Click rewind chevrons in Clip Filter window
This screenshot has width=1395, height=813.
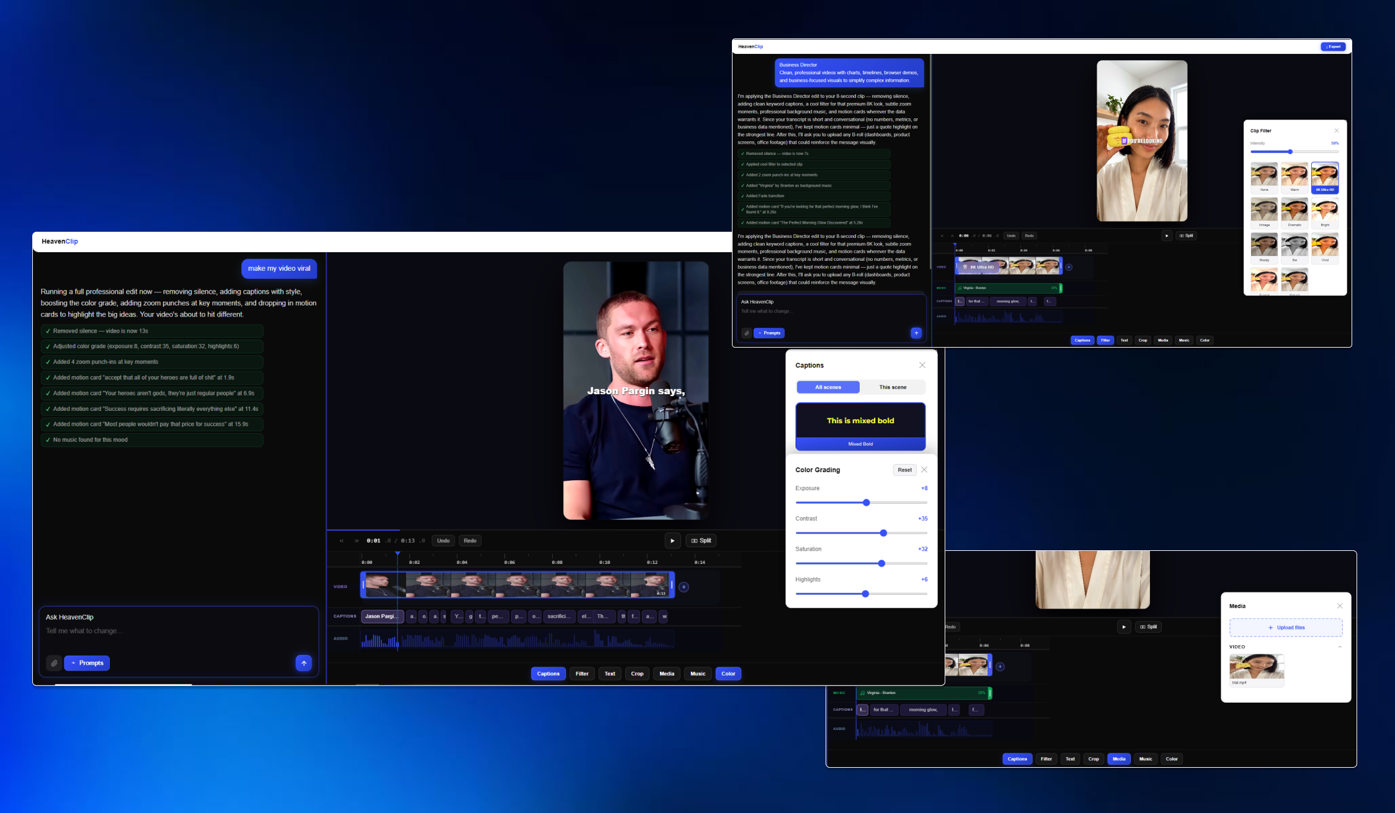pos(942,235)
